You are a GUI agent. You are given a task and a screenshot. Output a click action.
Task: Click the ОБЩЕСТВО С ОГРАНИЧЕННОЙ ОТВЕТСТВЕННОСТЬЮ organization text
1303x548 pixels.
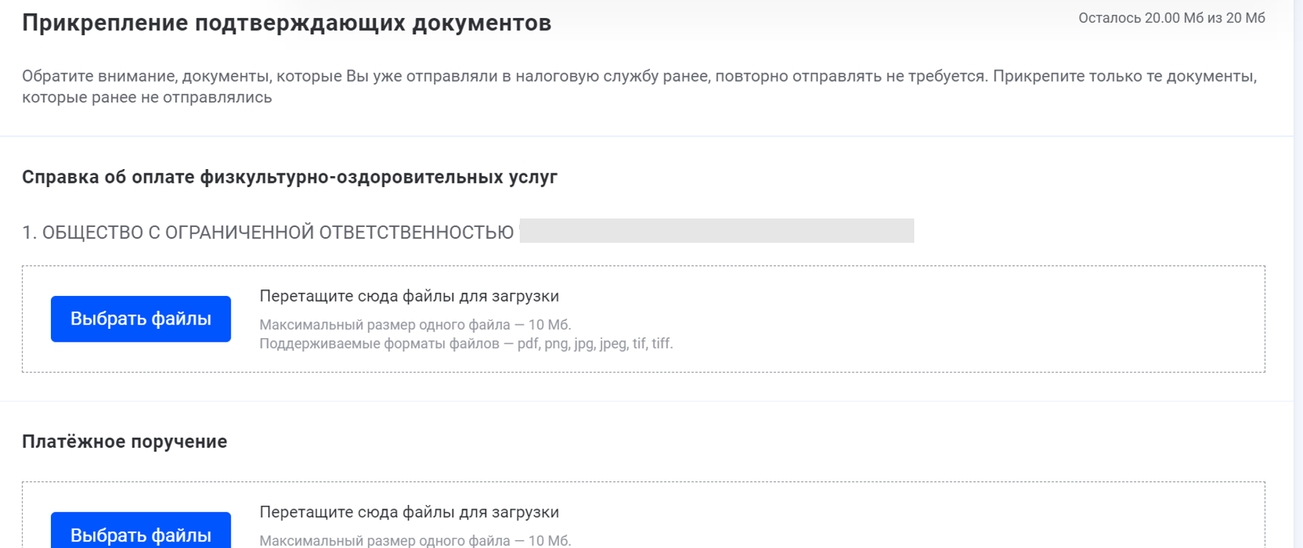click(x=278, y=233)
